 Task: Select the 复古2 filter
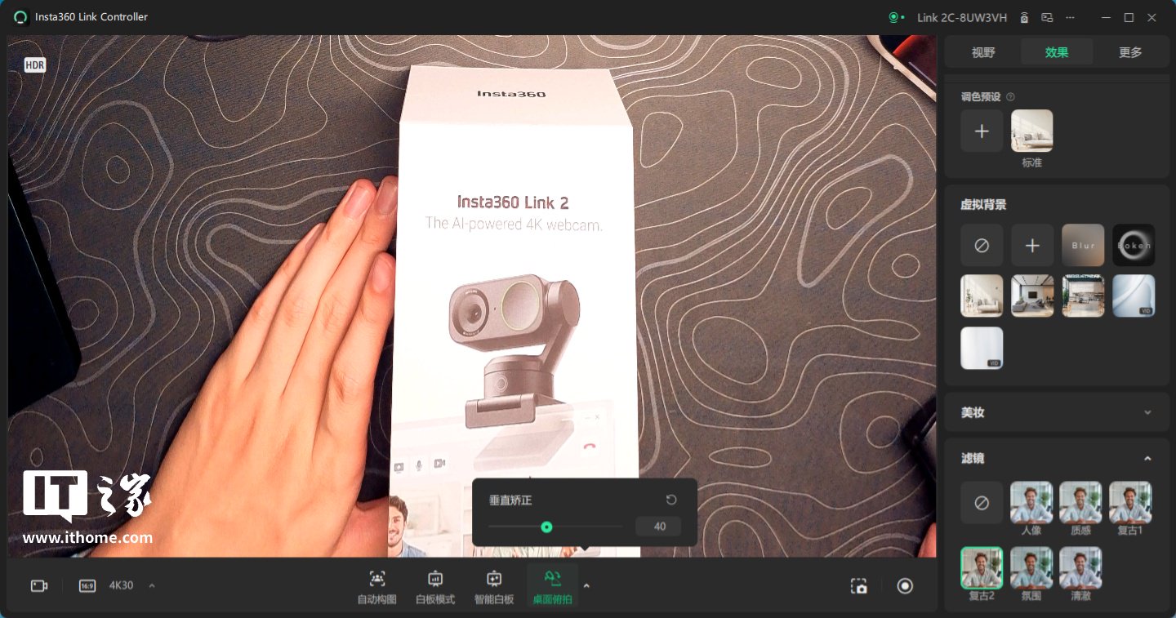(982, 568)
